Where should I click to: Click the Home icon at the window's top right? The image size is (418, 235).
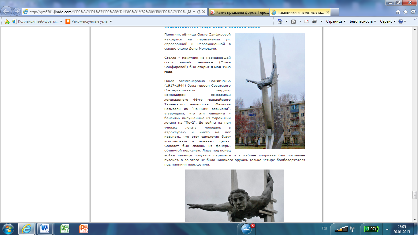pyautogui.click(x=398, y=12)
